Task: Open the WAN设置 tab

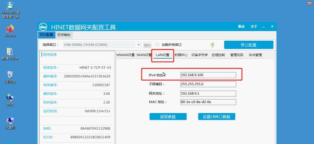Action: 144,55
